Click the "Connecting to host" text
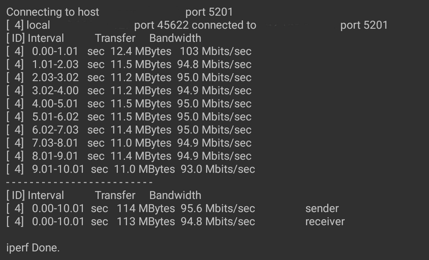 [x=53, y=12]
